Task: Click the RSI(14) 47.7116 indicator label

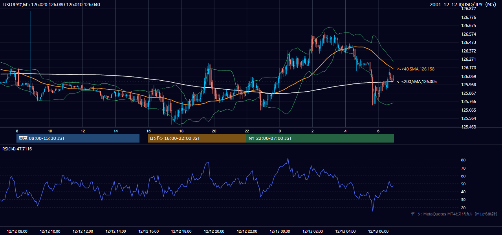Action: point(17,149)
